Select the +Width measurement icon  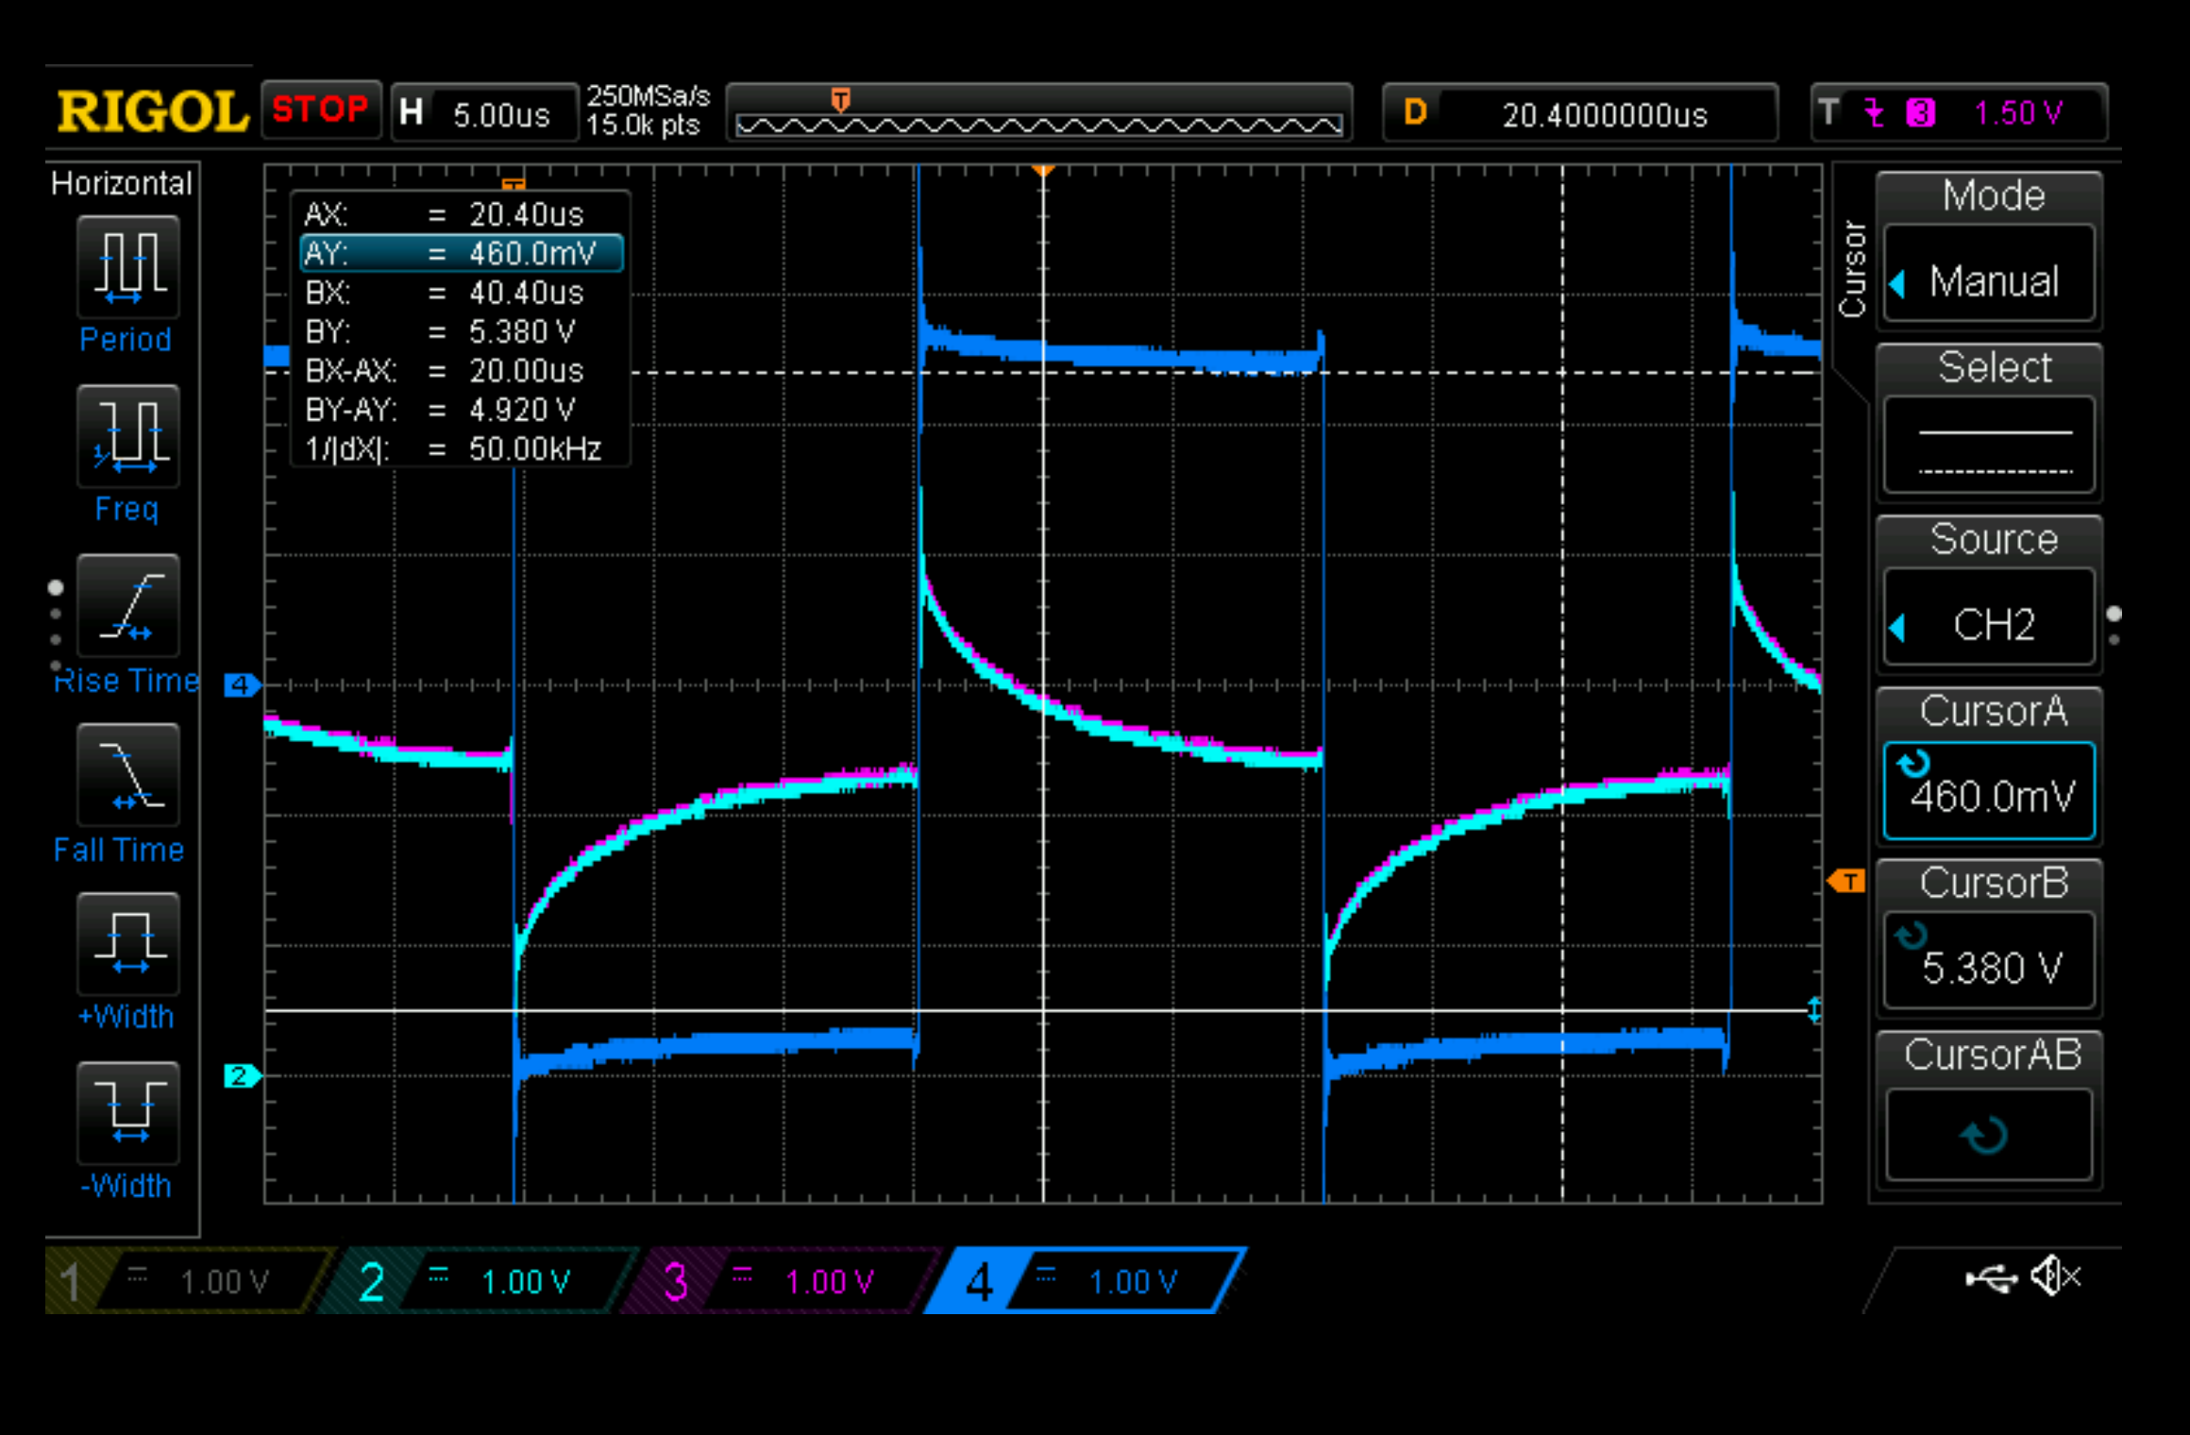(128, 943)
